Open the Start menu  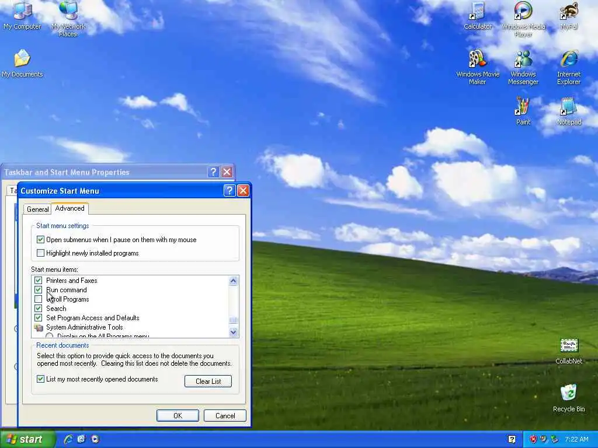coord(27,439)
